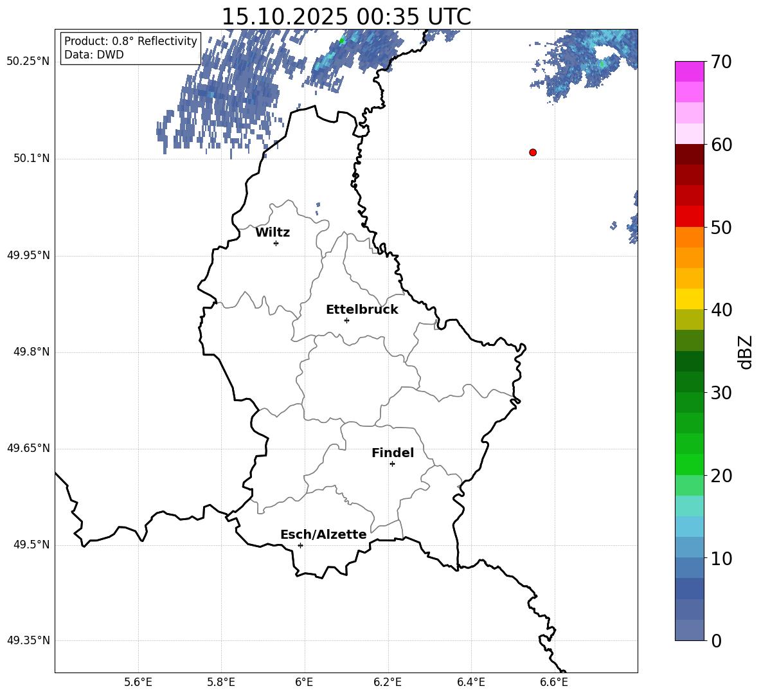Select the Wiltz label

click(x=273, y=233)
